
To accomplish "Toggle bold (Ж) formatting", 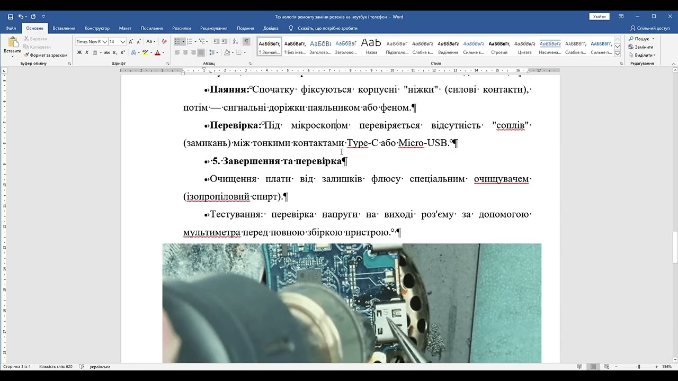I will pyautogui.click(x=79, y=52).
